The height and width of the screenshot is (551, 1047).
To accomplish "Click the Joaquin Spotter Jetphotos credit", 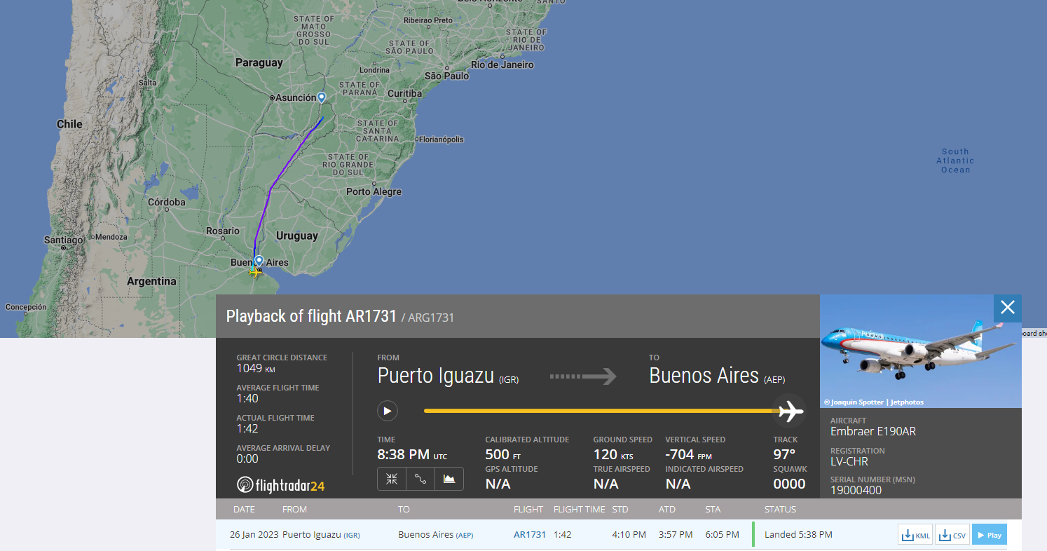I will click(874, 402).
